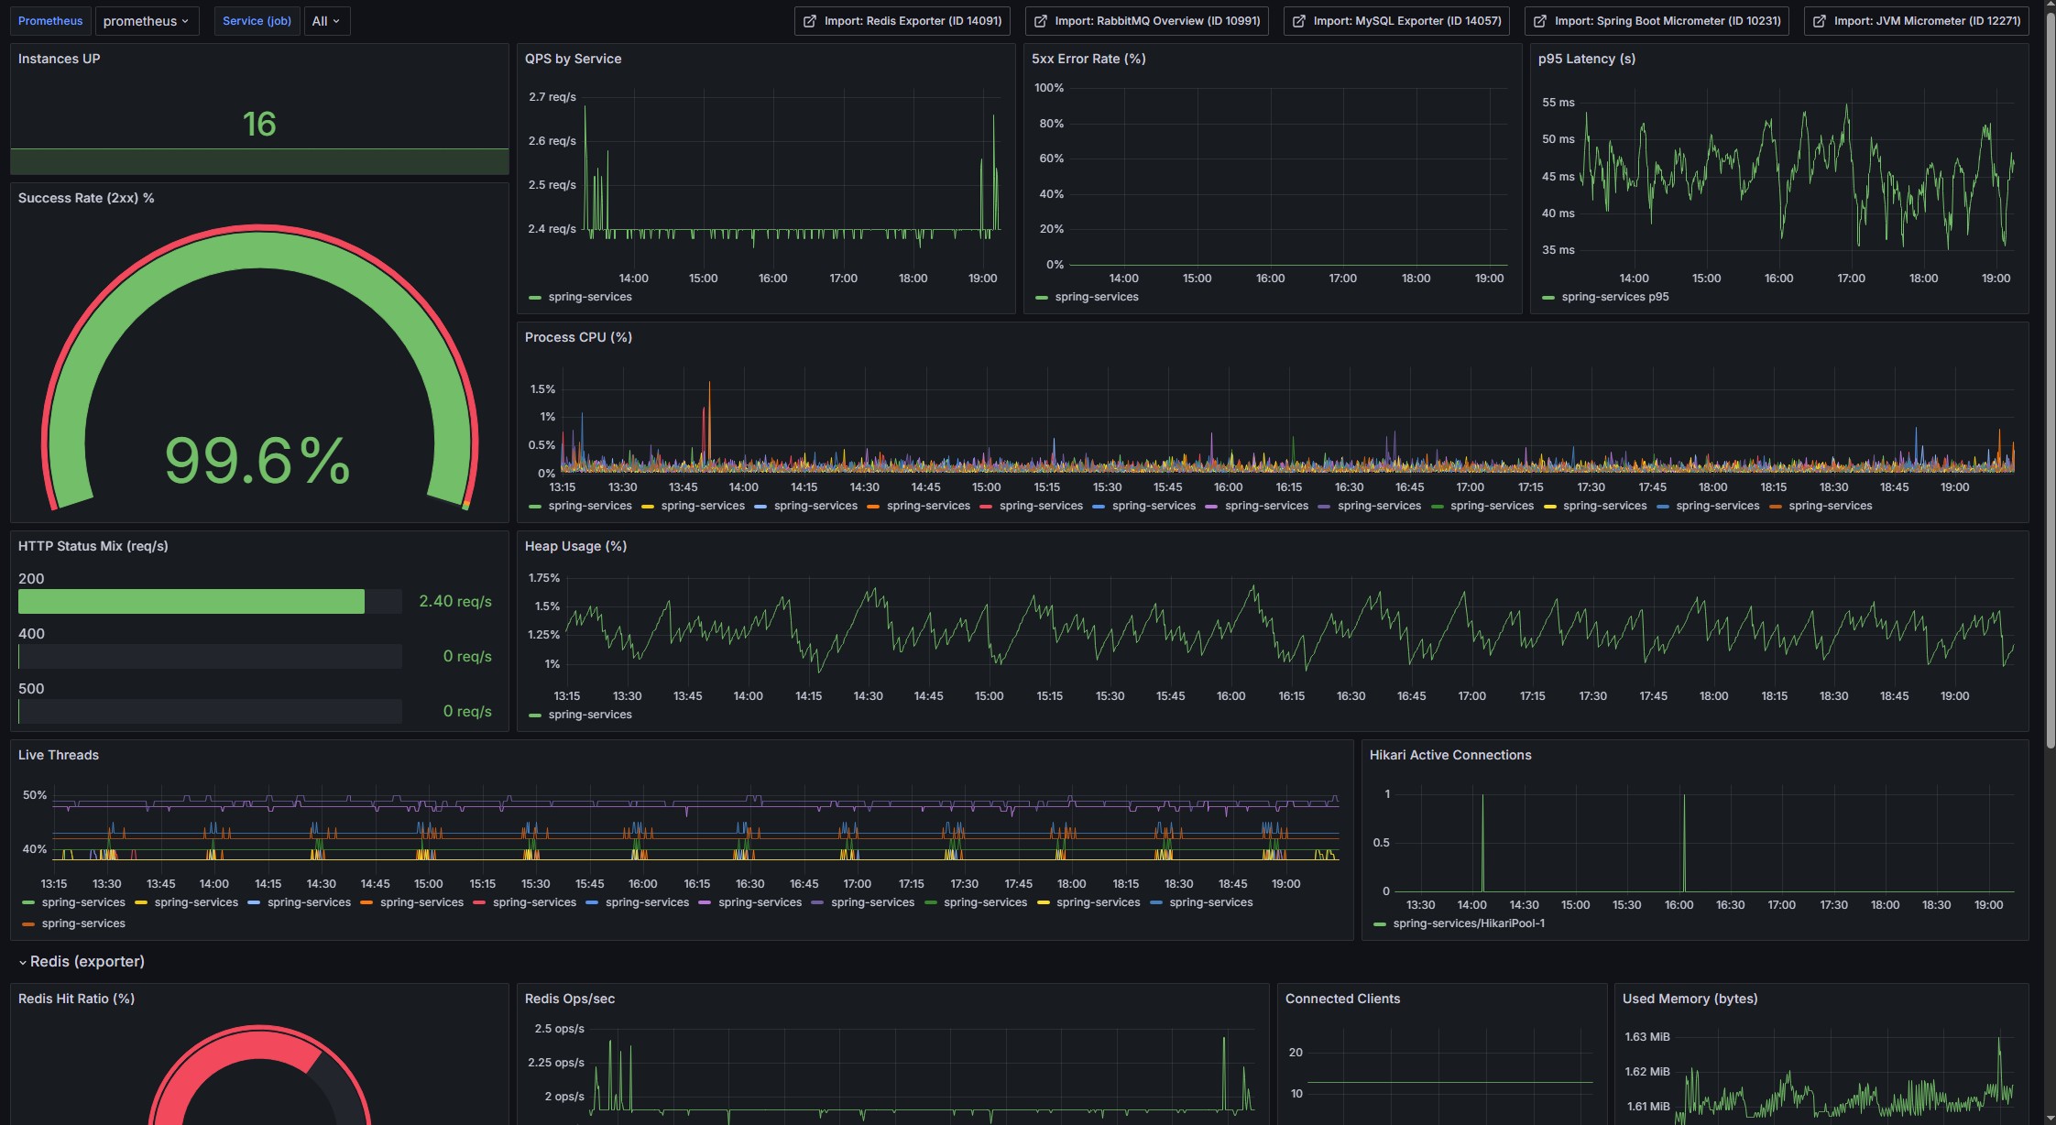Click the external-link icon on Import: Spring Boot Micrometer
The image size is (2056, 1125).
1544,19
